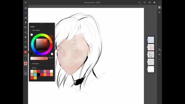185x104 pixels.
Task: Add current color to Recent swatches
Action: [32, 71]
